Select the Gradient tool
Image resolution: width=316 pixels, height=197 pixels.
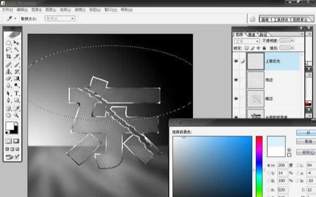[x=16, y=78]
